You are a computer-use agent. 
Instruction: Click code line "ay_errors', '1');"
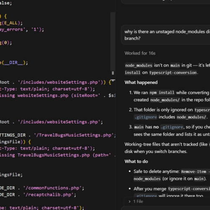tap(22, 29)
